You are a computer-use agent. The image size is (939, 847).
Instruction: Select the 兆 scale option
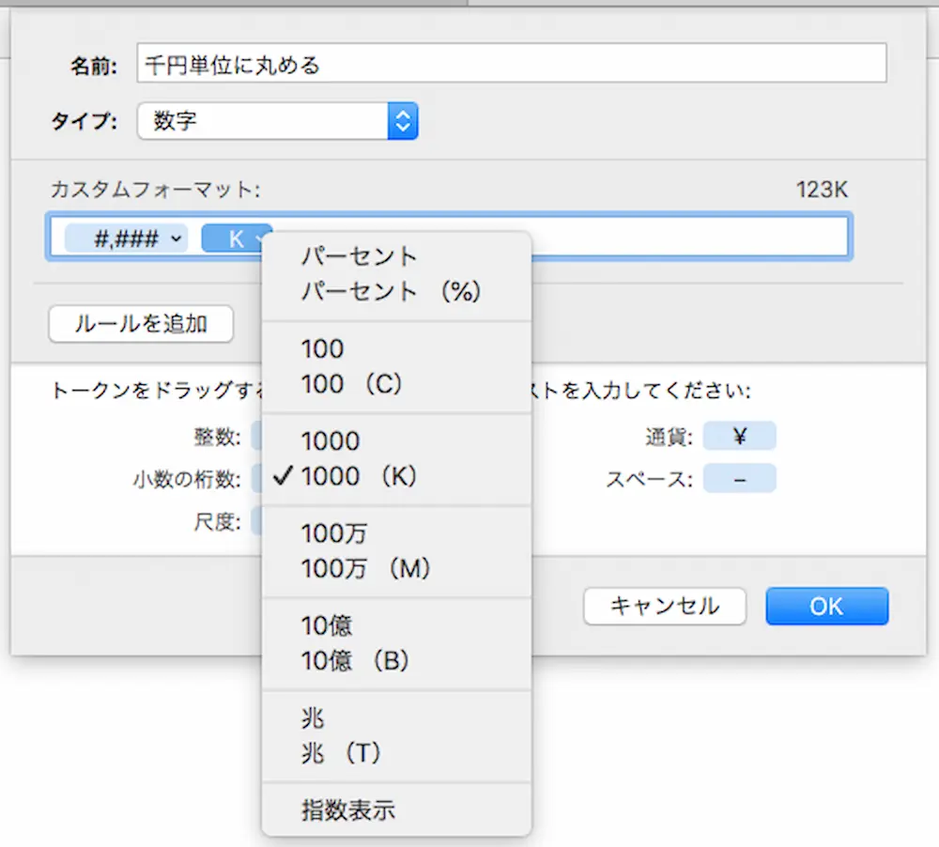click(x=313, y=718)
